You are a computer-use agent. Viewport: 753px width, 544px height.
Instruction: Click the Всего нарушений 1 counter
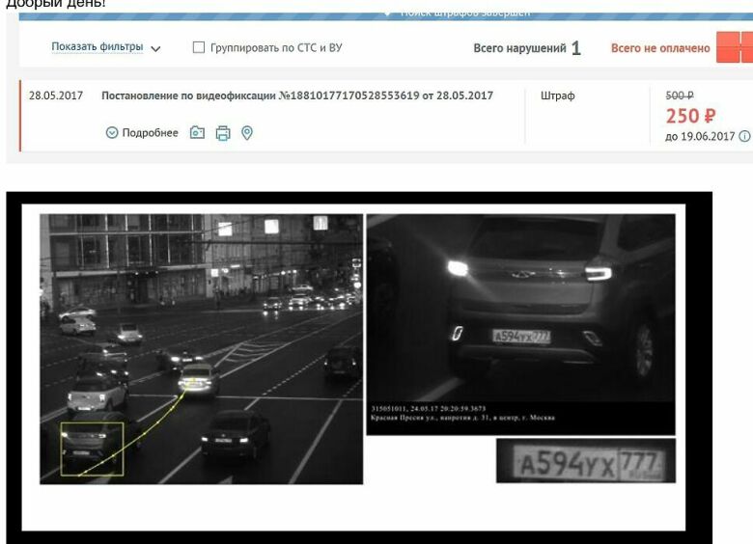[x=527, y=48]
